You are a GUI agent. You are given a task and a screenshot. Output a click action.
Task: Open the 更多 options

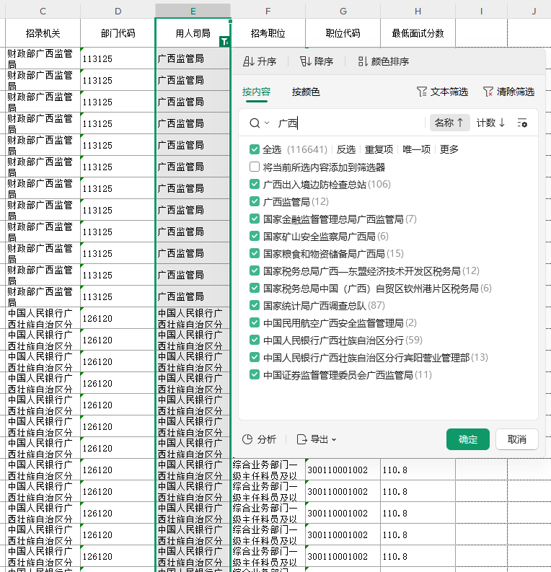(x=449, y=149)
